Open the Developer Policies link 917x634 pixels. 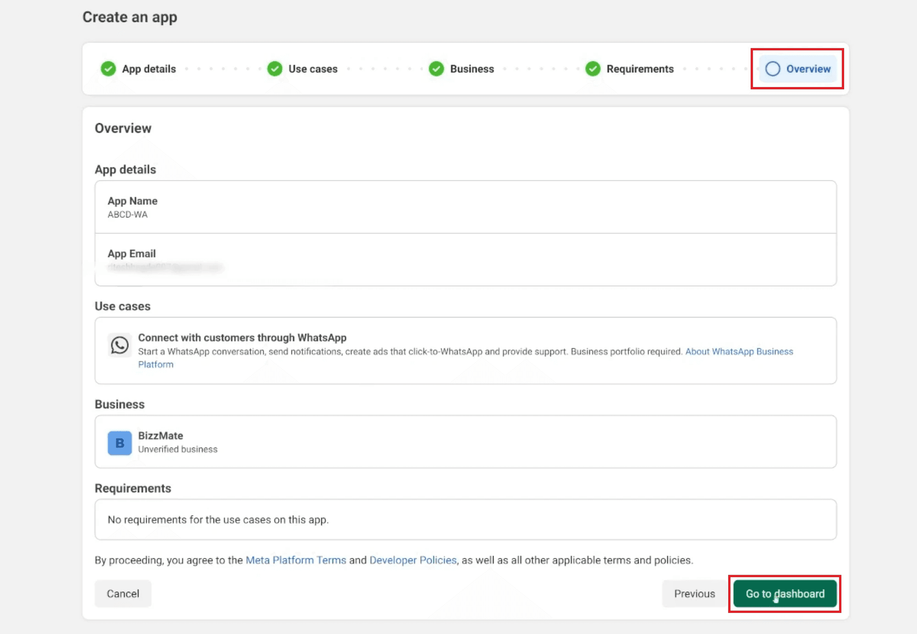click(x=412, y=560)
